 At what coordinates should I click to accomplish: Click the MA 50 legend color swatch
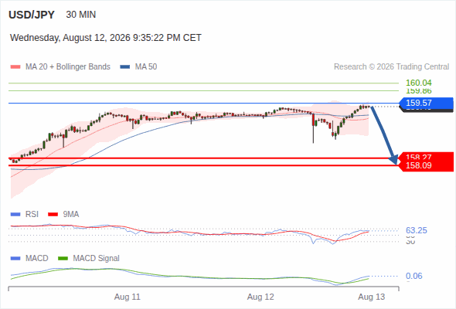click(x=125, y=67)
